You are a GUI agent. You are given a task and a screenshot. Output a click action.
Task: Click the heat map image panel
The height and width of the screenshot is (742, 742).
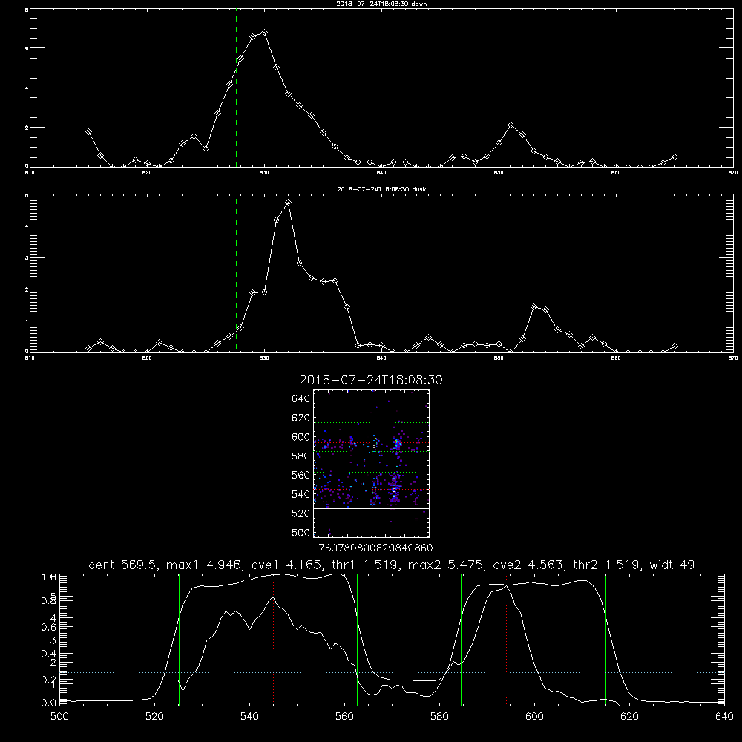(x=371, y=463)
